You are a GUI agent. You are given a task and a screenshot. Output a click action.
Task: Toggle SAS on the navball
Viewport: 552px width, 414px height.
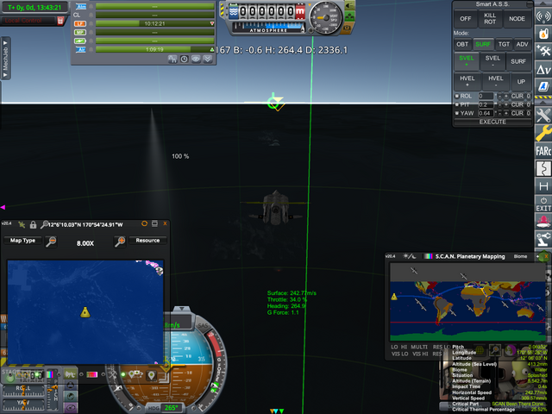pos(204,326)
